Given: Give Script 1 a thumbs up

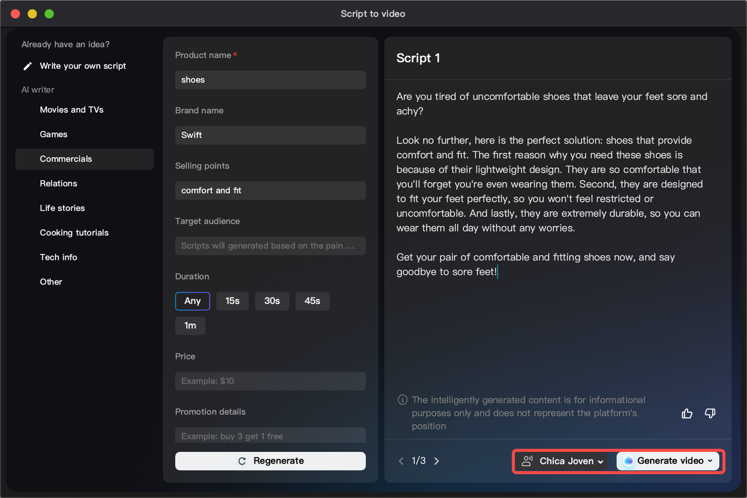Looking at the screenshot, I should pyautogui.click(x=687, y=413).
